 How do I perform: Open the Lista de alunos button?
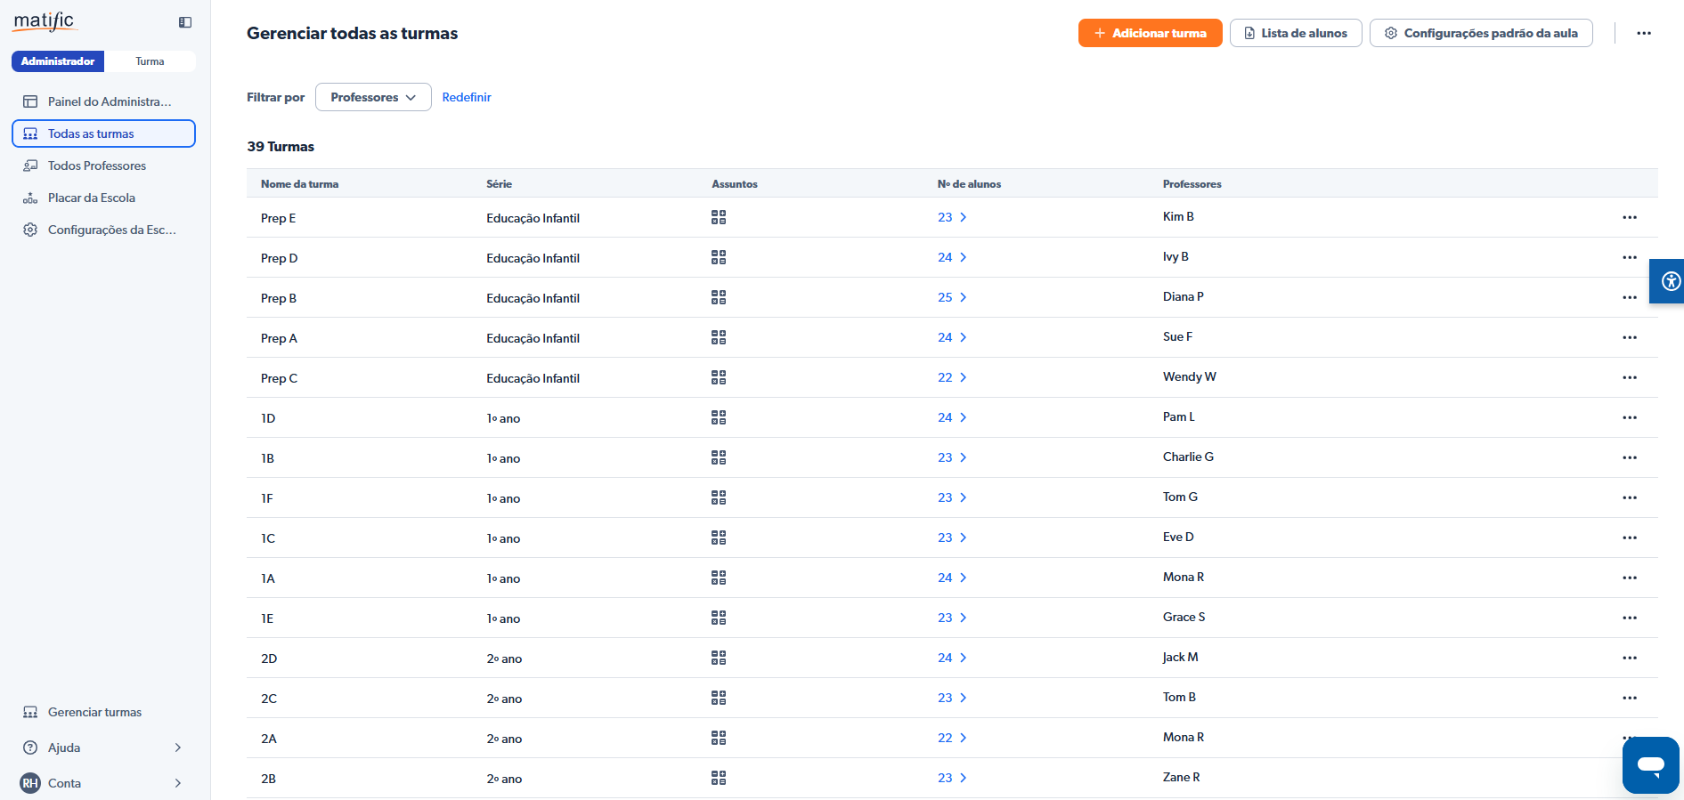[x=1295, y=33]
